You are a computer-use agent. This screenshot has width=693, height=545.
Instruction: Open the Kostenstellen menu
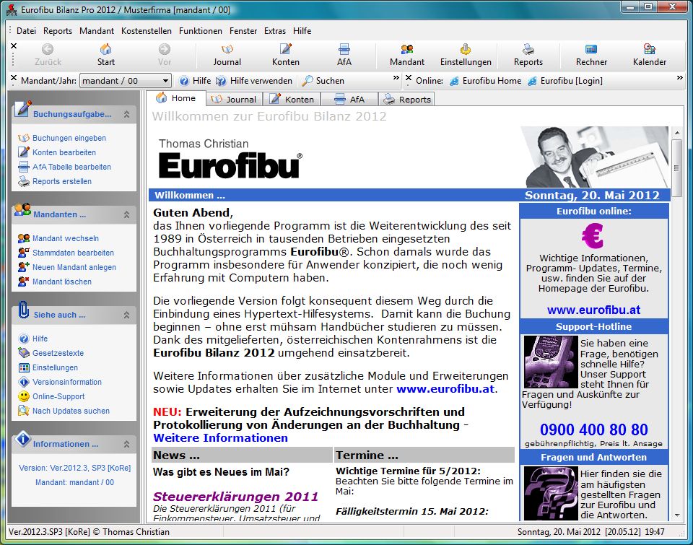[147, 31]
